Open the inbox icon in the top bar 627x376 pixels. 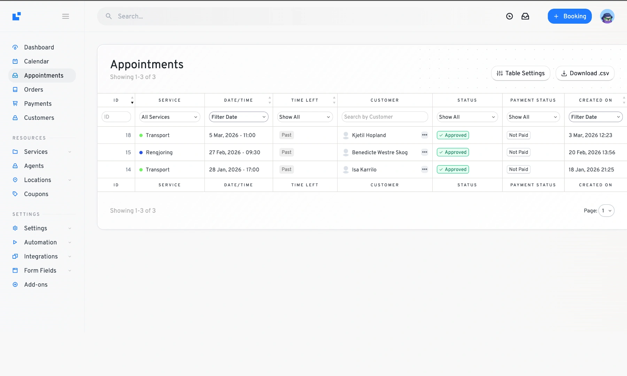pyautogui.click(x=526, y=16)
